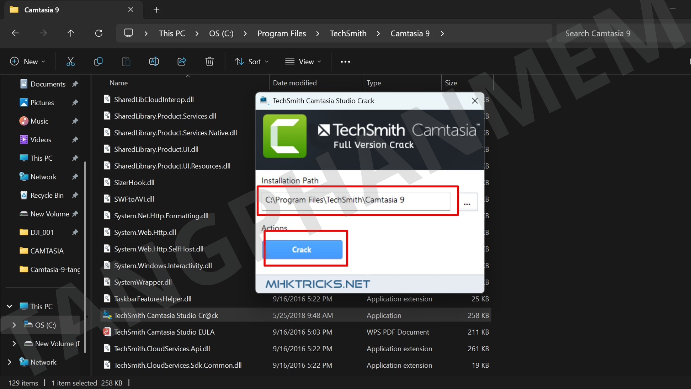The width and height of the screenshot is (691, 389).
Task: Click the Delete trash icon
Action: click(x=209, y=62)
